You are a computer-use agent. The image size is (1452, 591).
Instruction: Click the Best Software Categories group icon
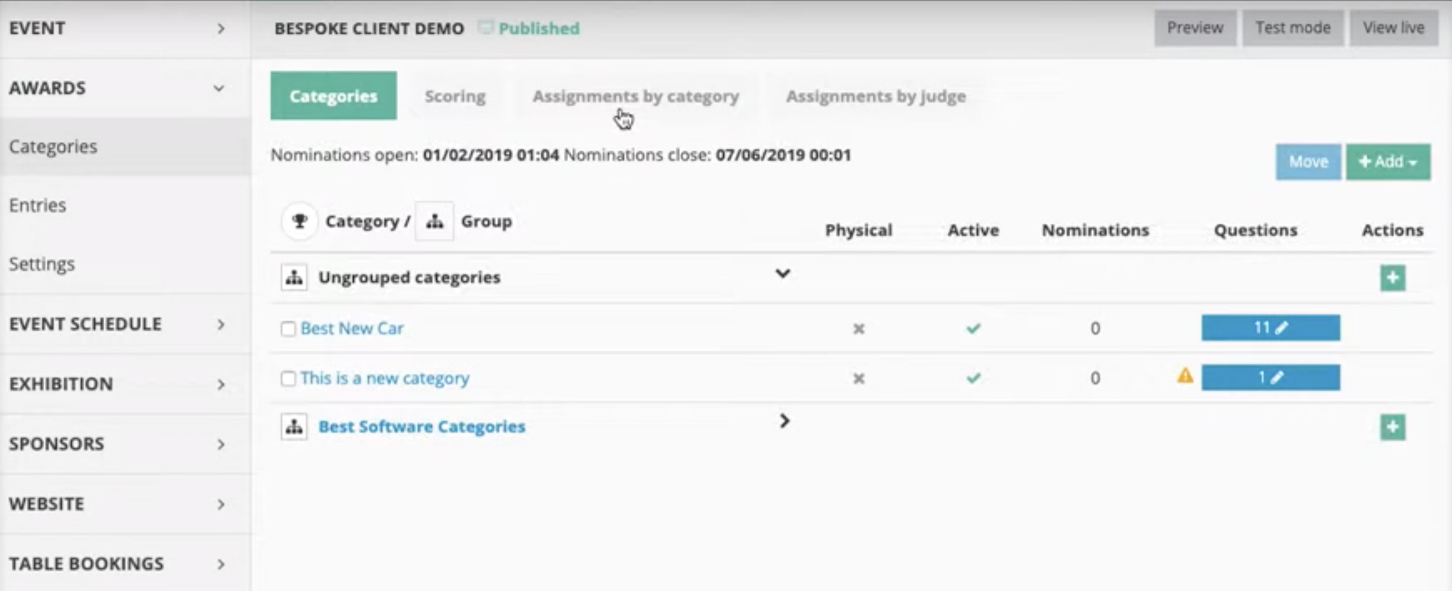(x=294, y=427)
